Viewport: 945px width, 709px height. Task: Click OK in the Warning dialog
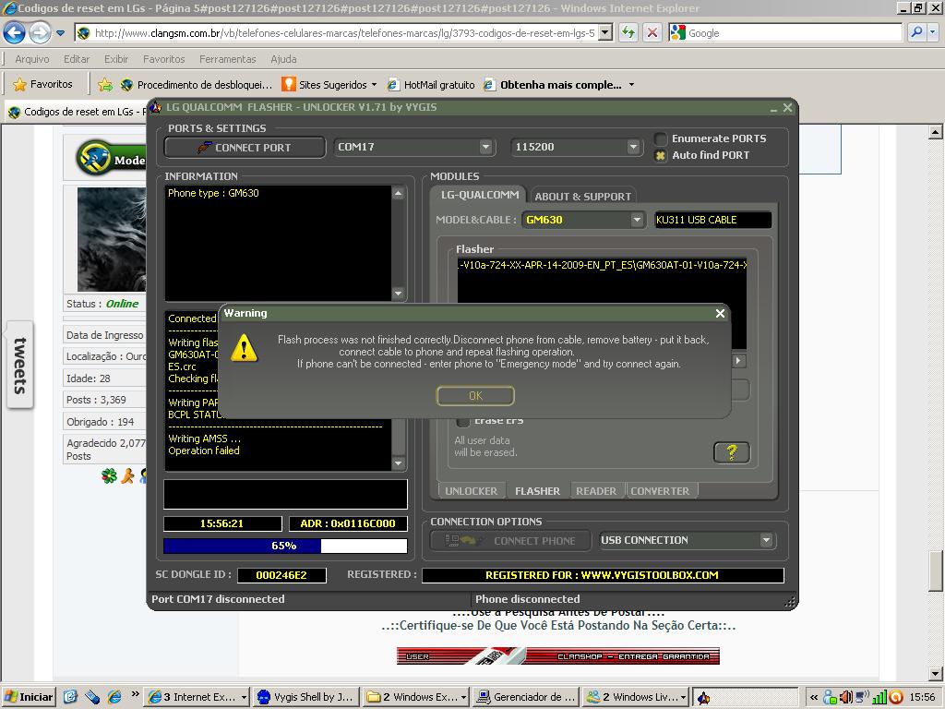(475, 395)
